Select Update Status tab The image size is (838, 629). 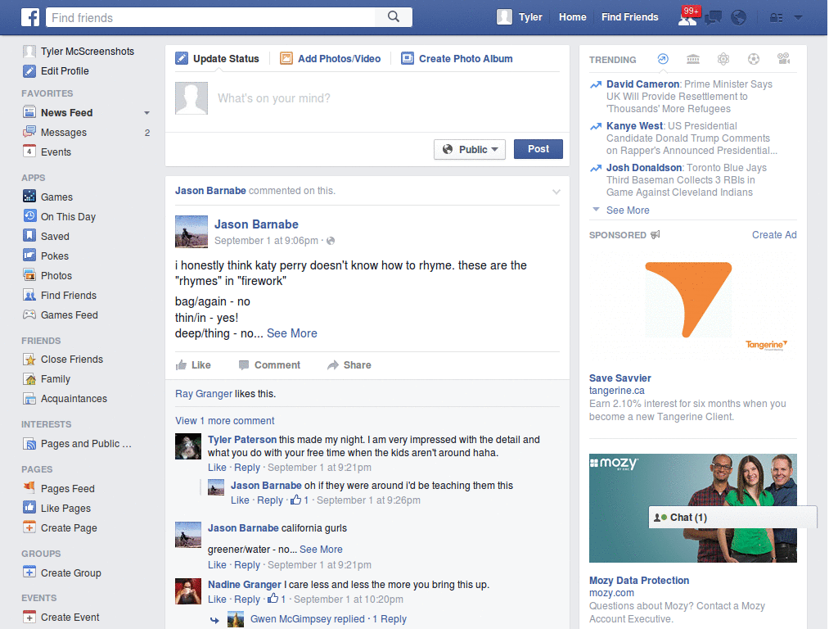(218, 59)
